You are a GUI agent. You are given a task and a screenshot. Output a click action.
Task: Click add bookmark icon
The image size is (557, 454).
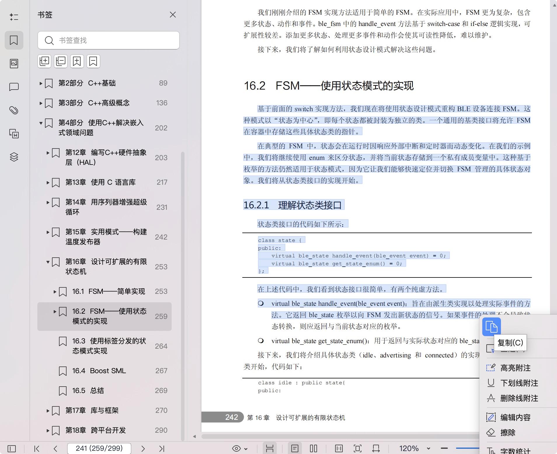77,61
